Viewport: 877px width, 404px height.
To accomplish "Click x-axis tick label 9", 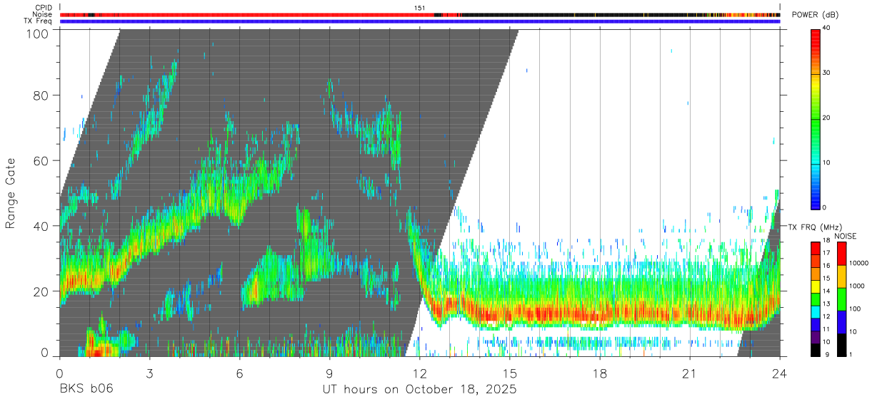I will tap(329, 373).
